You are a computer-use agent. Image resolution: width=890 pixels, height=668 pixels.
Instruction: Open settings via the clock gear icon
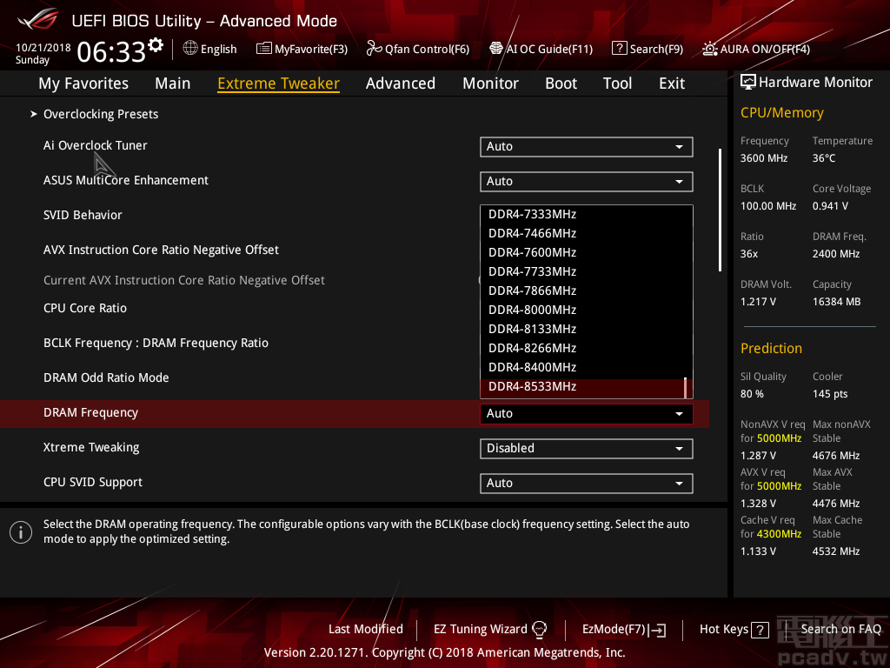coord(156,45)
